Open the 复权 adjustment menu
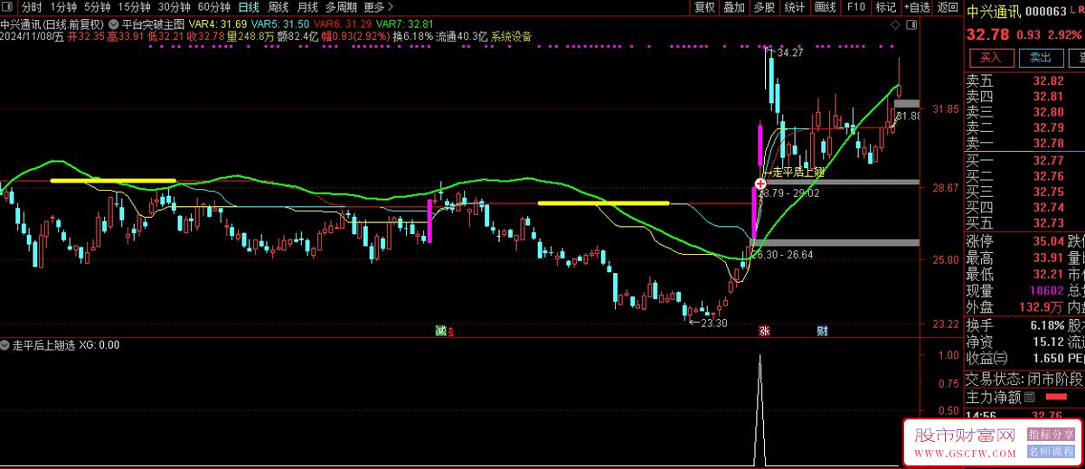Image resolution: width=1085 pixels, height=469 pixels. pos(704,6)
